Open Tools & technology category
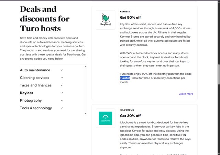 pos(36,108)
